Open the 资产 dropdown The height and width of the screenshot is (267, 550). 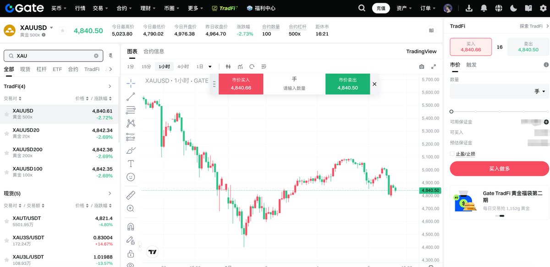click(404, 8)
